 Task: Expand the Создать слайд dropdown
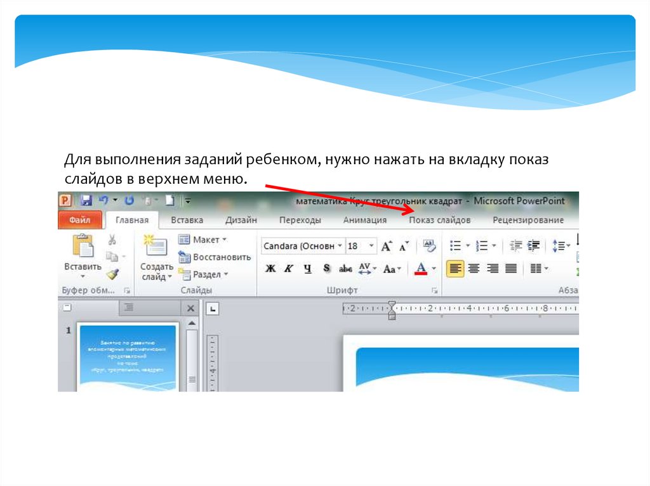pos(169,276)
